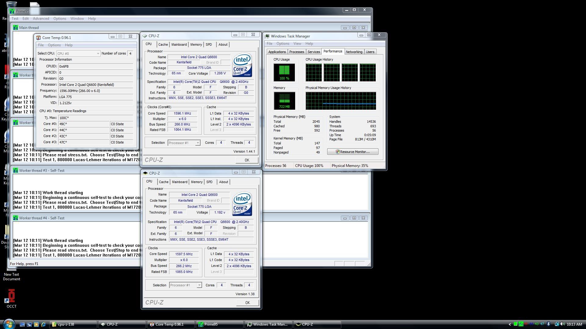The width and height of the screenshot is (586, 329).
Task: Open Advanced menu in Prime95
Action: 41,19
